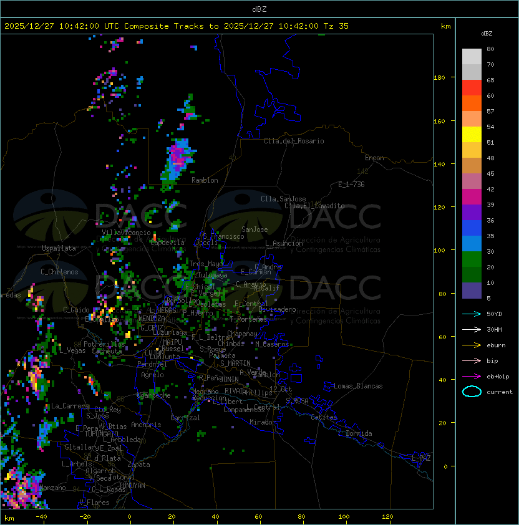Click the 'current' legend label
519x525 pixels.
(x=500, y=392)
